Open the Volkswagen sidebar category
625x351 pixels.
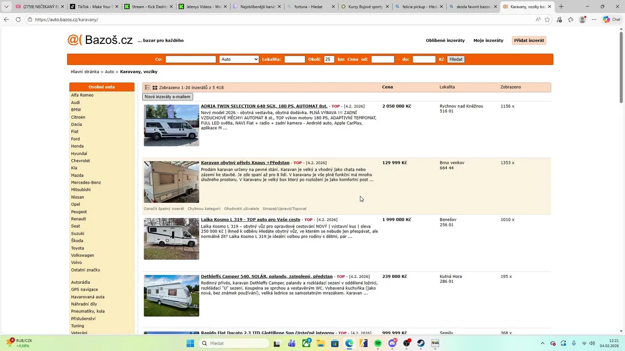[x=83, y=255]
